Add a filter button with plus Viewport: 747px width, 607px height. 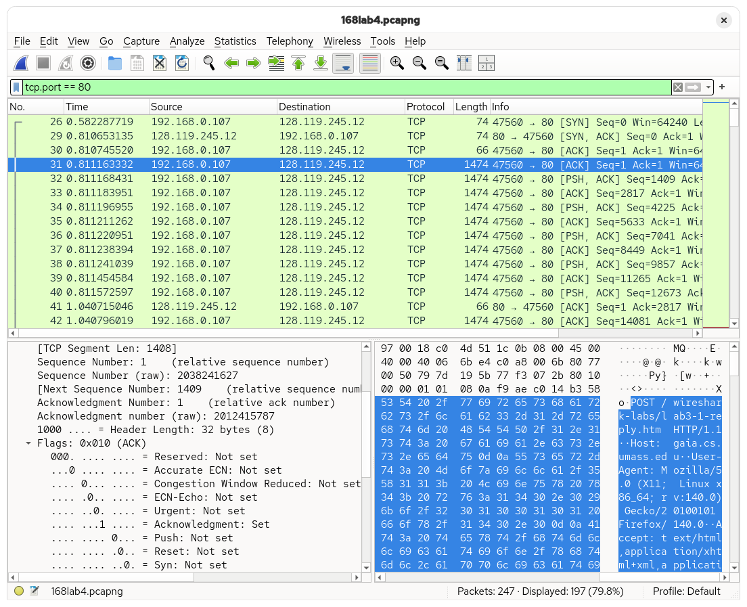(722, 87)
